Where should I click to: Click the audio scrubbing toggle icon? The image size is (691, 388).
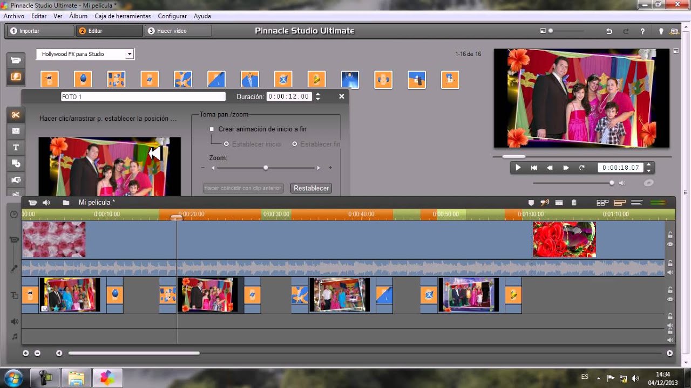pos(545,203)
